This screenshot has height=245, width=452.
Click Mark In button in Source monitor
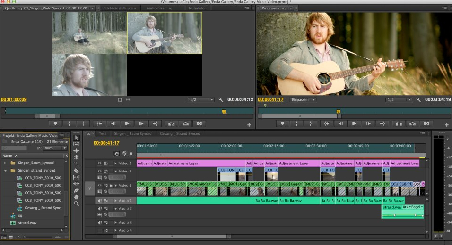(x=69, y=123)
